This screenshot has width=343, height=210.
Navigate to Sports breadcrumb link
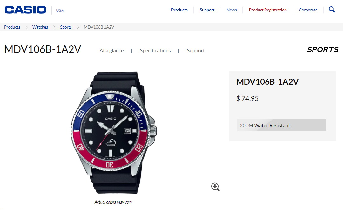pyautogui.click(x=66, y=27)
